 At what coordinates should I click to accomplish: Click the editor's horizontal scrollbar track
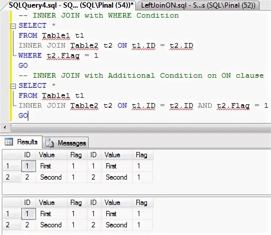coord(141,128)
